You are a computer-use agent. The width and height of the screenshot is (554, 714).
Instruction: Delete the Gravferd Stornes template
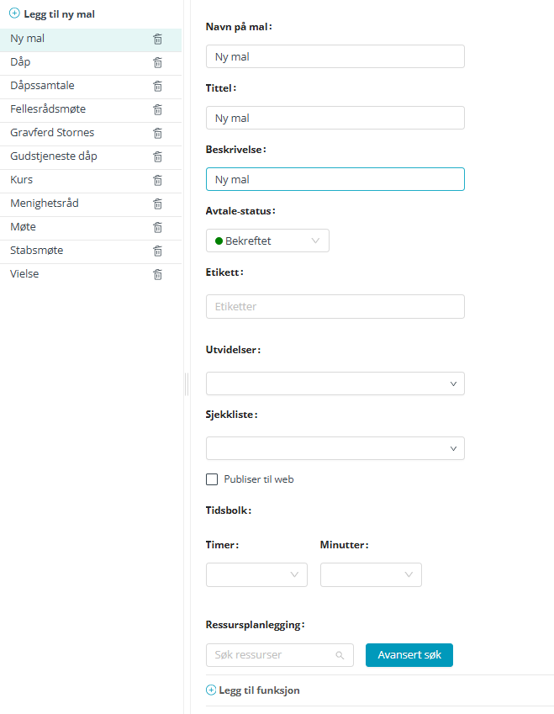tap(157, 133)
